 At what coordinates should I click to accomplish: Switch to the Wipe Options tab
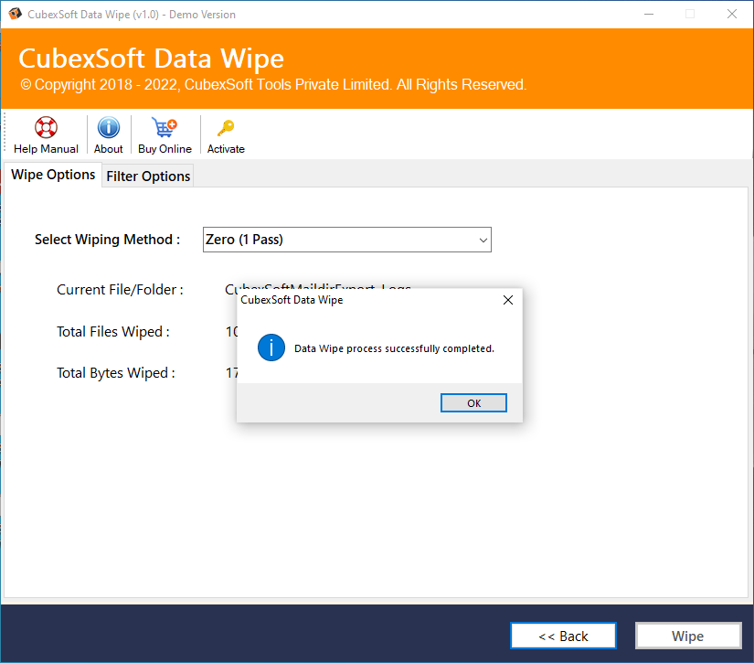point(53,175)
